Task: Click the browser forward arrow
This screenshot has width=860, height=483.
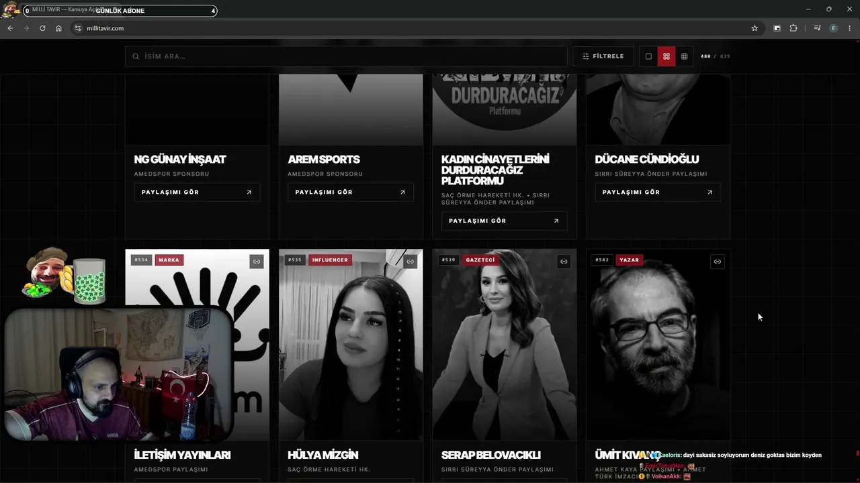Action: [26, 28]
